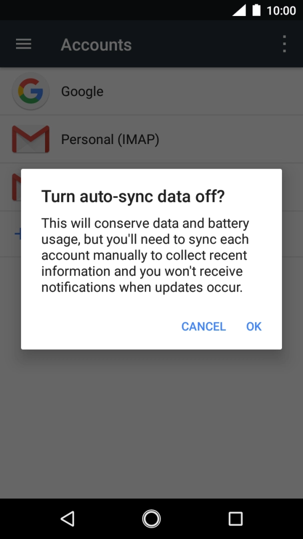303x539 pixels.
Task: Confirm turning auto-sync data off with OK
Action: pyautogui.click(x=253, y=326)
